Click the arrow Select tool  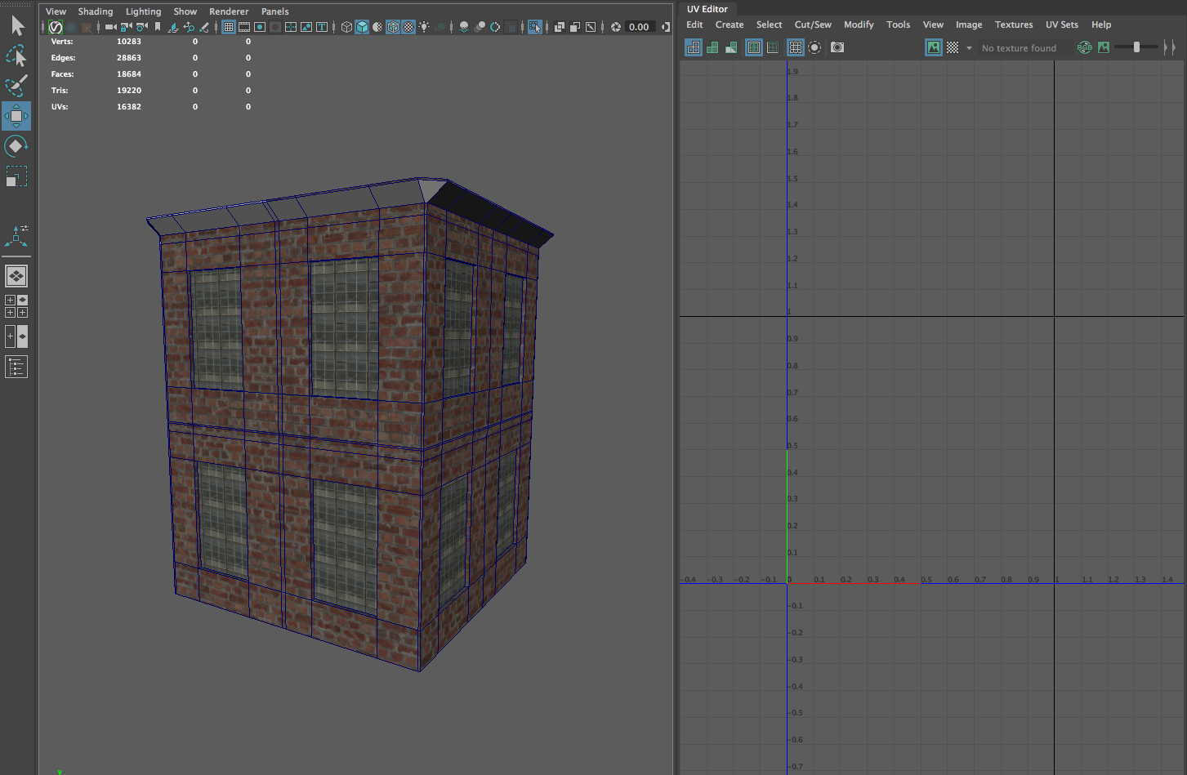17,26
